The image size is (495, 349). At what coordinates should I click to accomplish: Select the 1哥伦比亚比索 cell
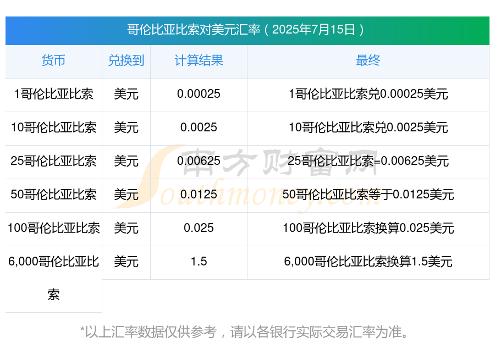pos(54,94)
